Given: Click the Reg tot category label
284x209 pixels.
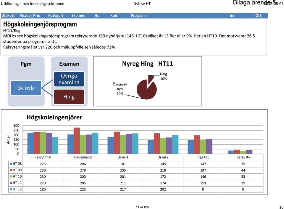Looking at the screenshot, I should 203,157.
